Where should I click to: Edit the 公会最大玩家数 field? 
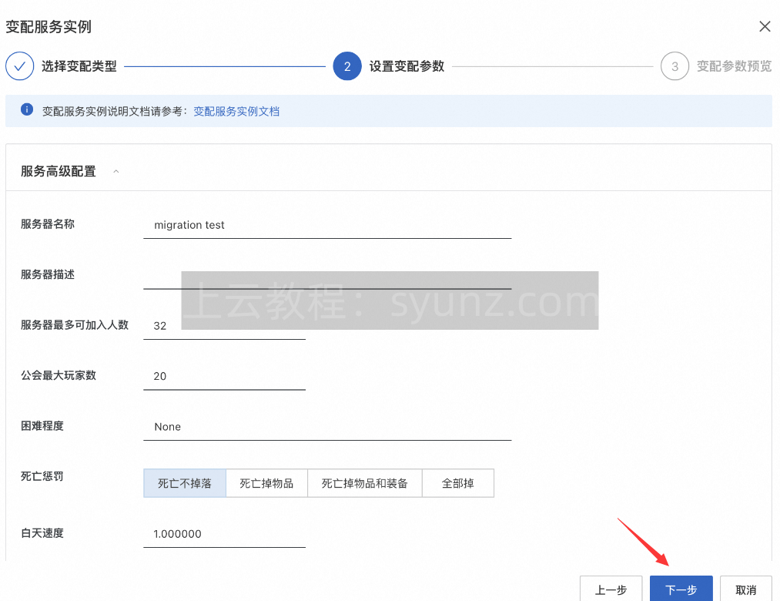pos(224,377)
